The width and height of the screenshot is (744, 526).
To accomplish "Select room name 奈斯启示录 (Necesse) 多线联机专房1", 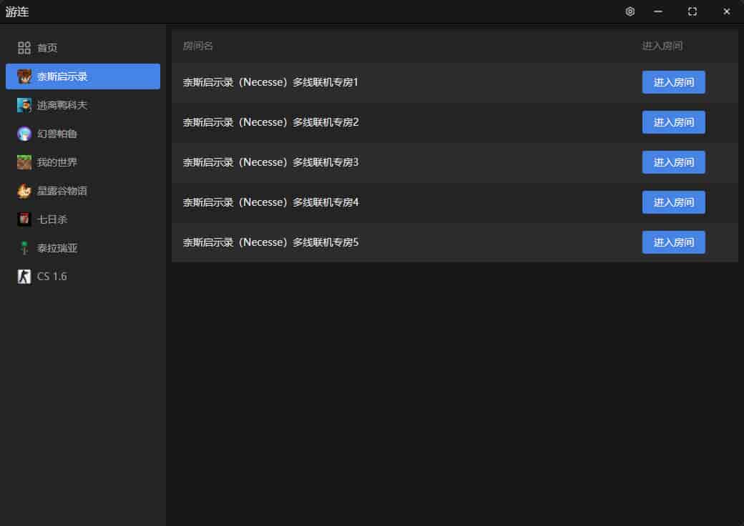I will click(x=270, y=82).
